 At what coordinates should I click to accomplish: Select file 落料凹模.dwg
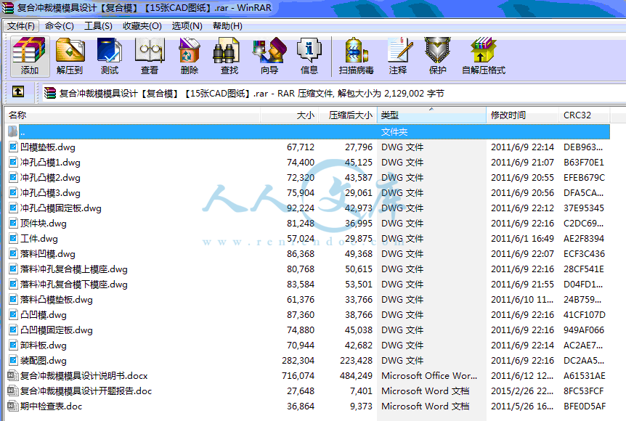[x=47, y=254]
